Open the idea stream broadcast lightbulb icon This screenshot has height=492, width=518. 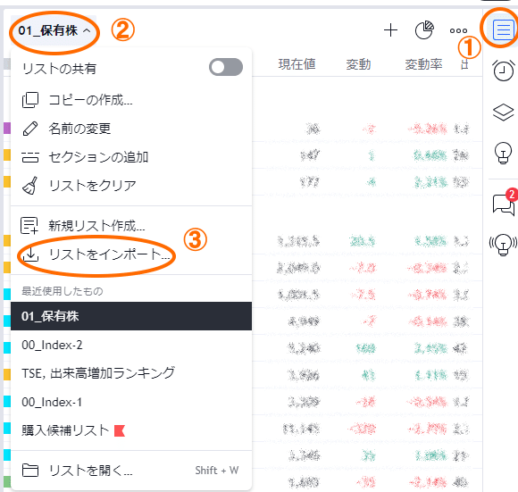click(x=503, y=245)
